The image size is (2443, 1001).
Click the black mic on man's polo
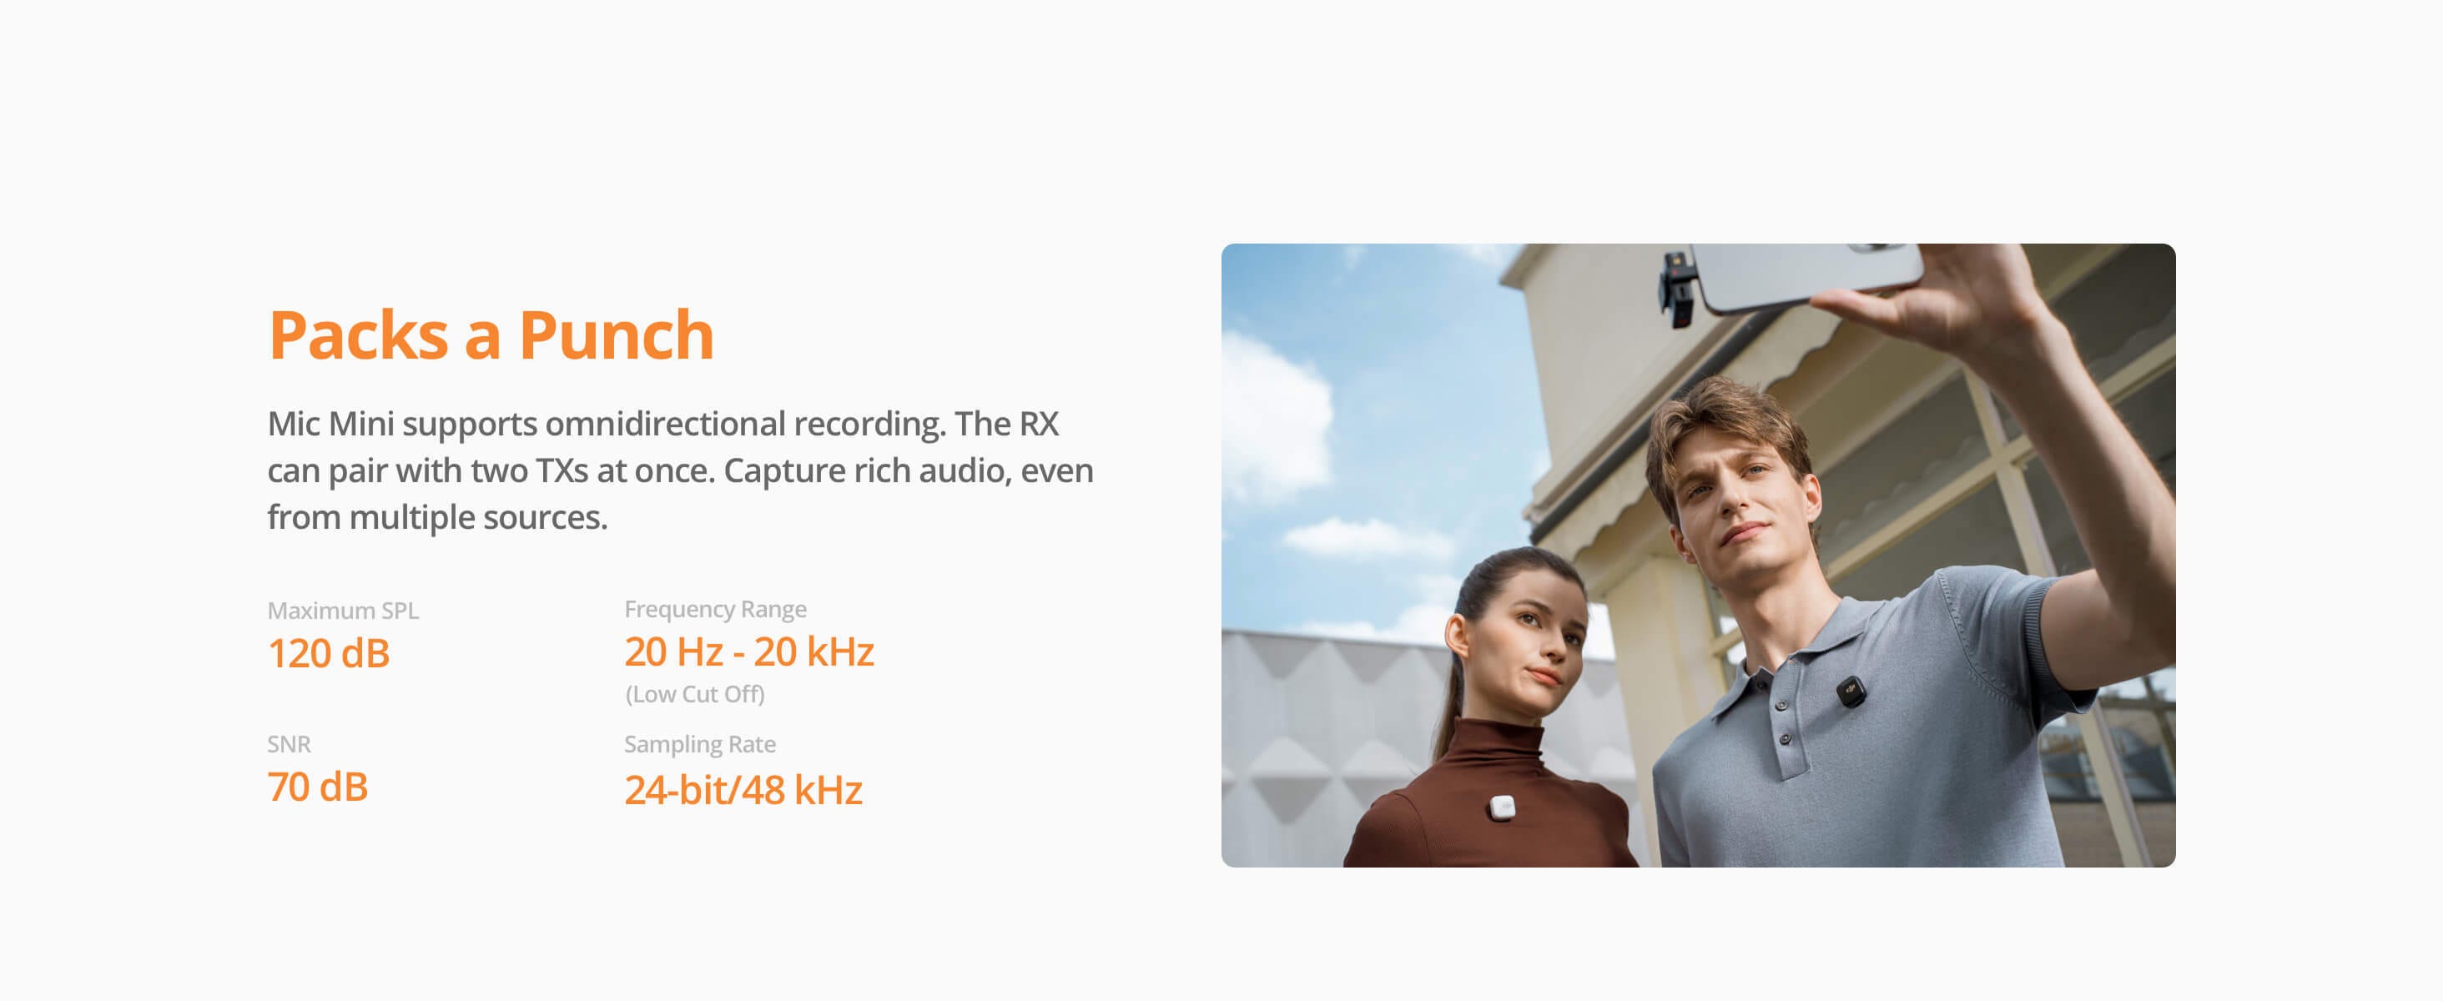pyautogui.click(x=1848, y=691)
